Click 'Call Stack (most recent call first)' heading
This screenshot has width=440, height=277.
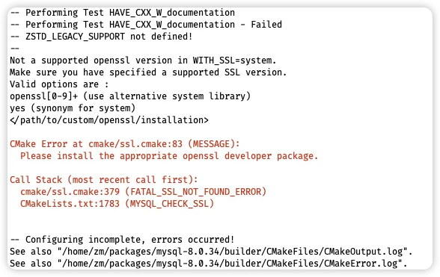coord(104,180)
